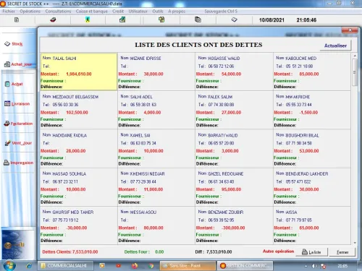The height and width of the screenshot is (271, 362).
Task: Open the Facturation sidebar entry
Action: (18, 124)
